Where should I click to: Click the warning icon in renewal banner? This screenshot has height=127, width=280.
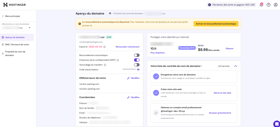[80, 24]
